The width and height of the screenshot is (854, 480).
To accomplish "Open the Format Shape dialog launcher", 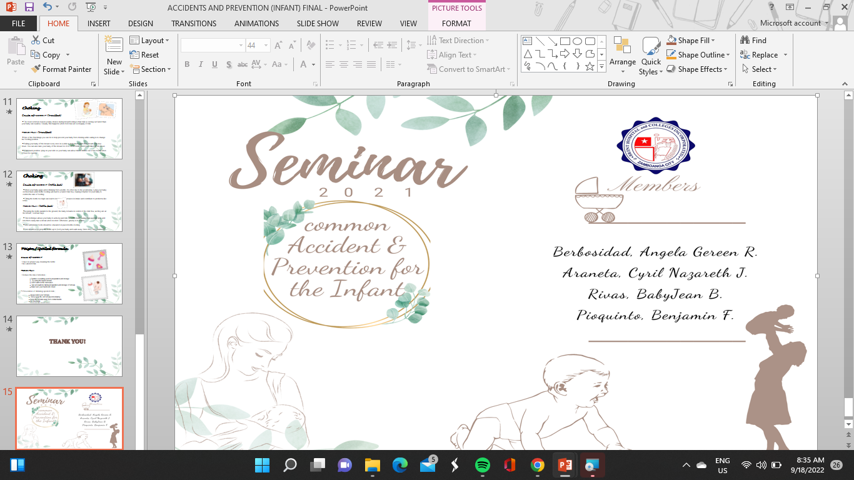I will click(729, 84).
